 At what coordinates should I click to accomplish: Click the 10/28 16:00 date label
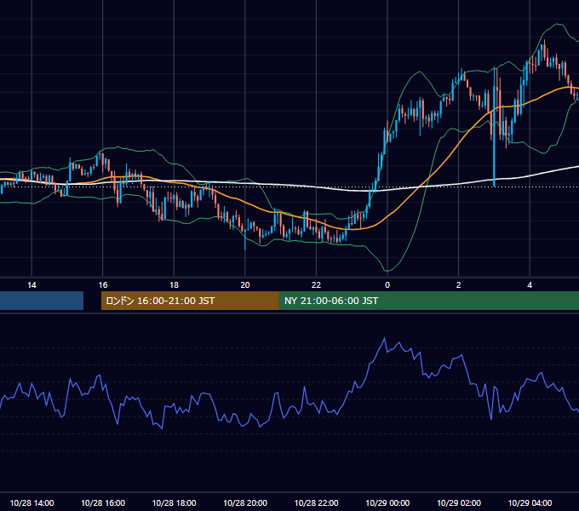(x=103, y=502)
